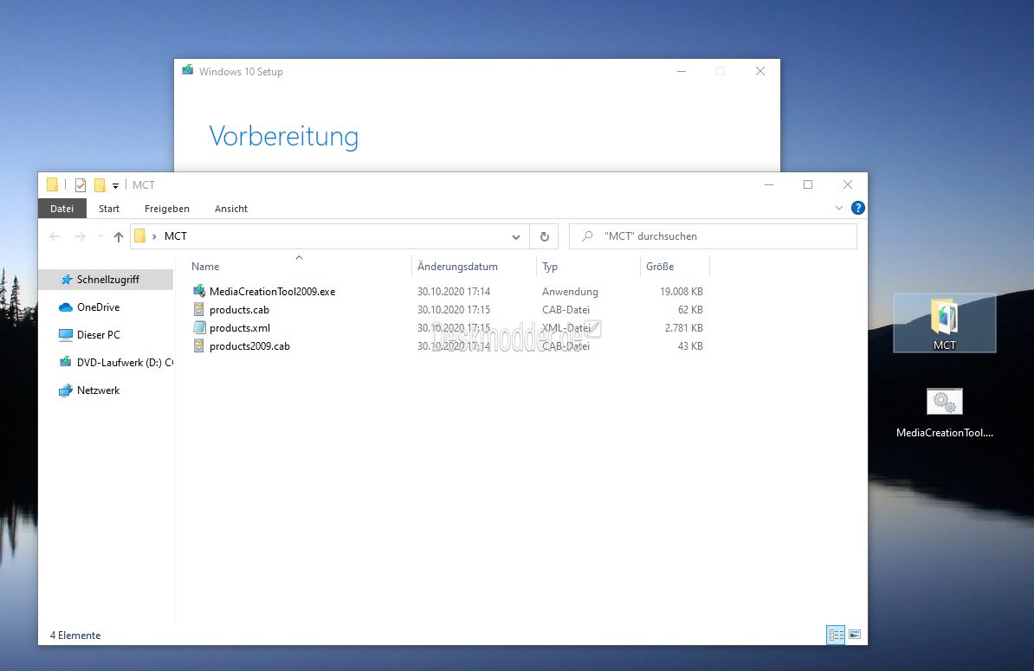Sort by Größe column header
The image size is (1034, 671).
[x=675, y=267]
